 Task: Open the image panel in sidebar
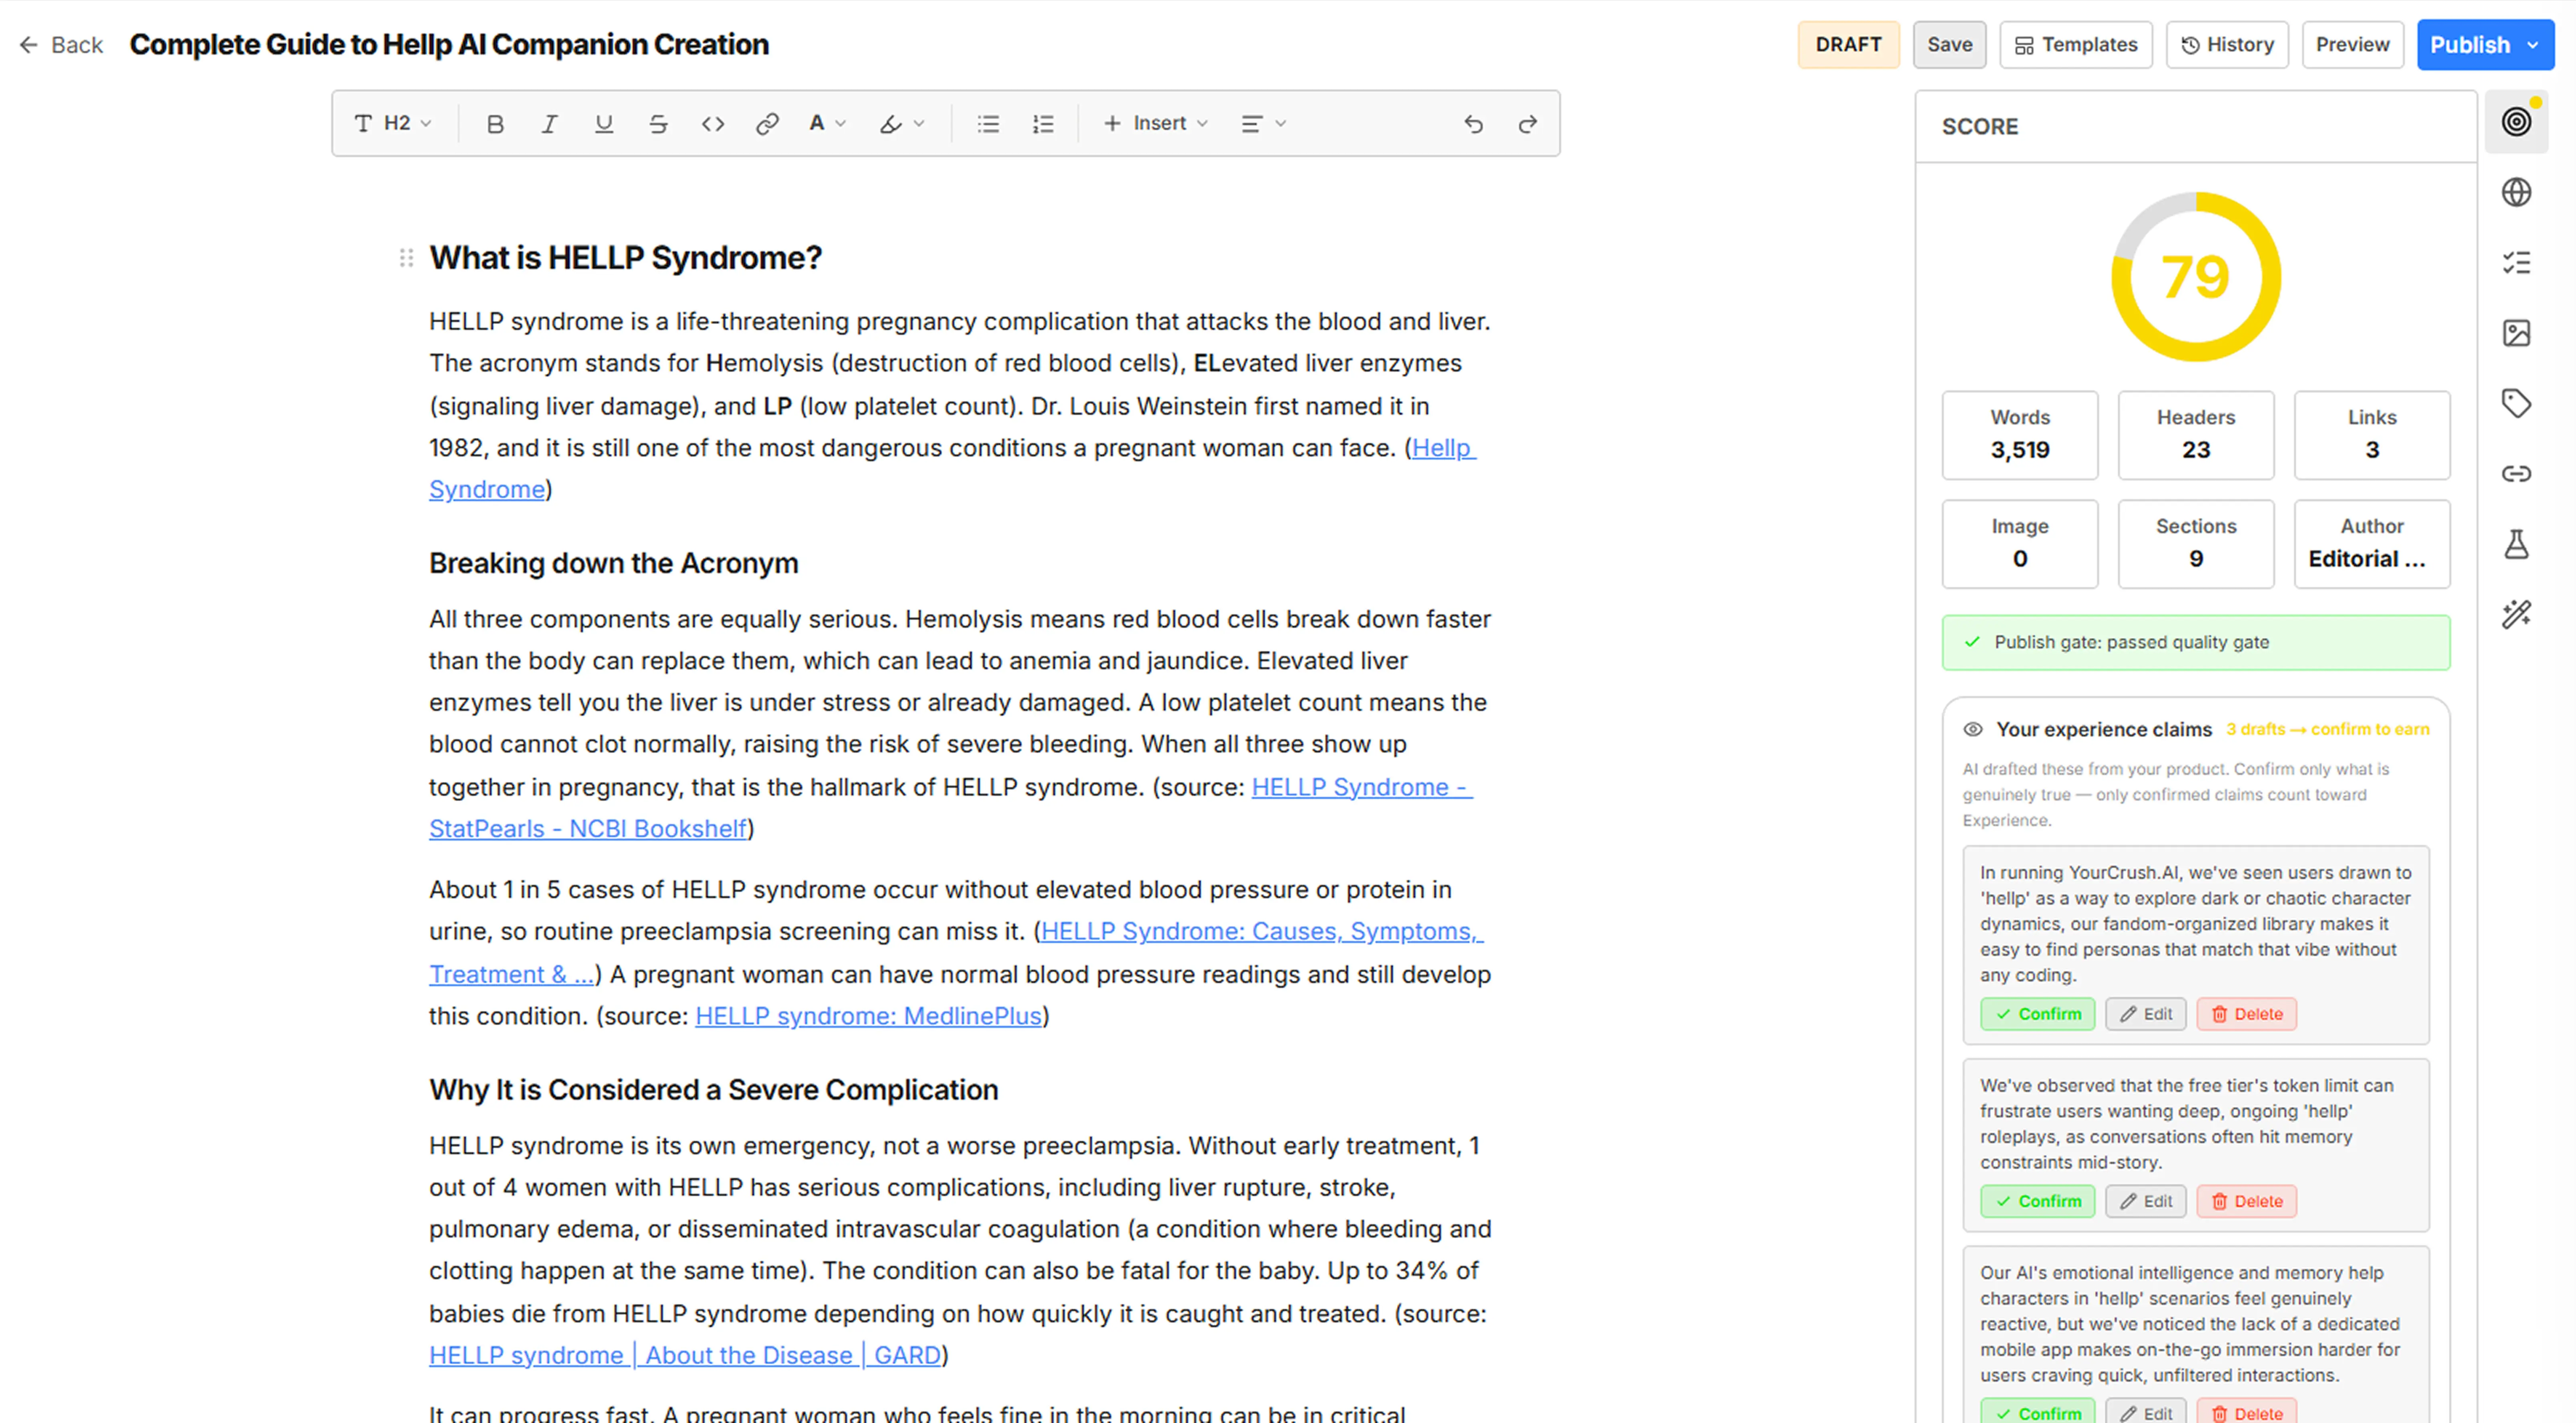(2516, 333)
